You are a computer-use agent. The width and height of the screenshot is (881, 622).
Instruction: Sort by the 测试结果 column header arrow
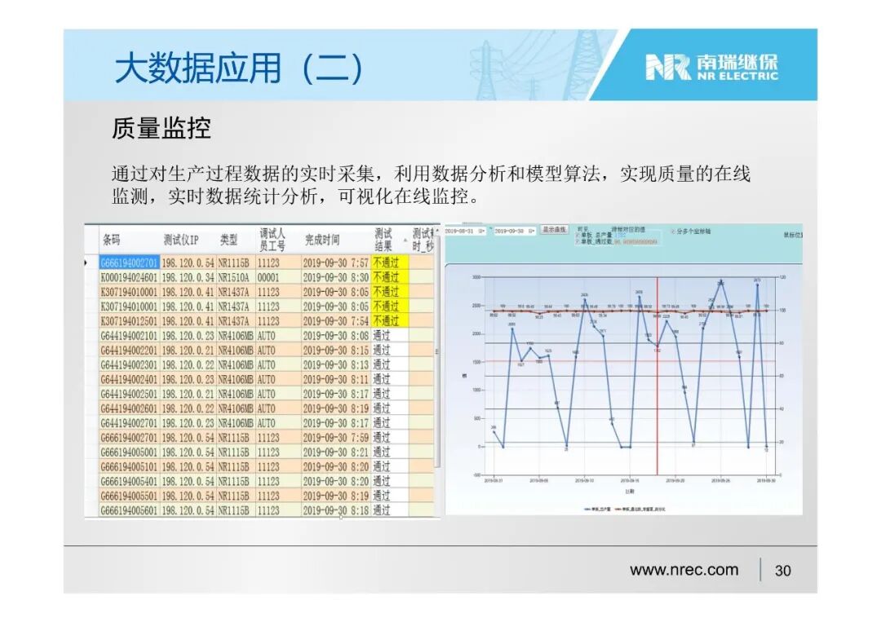[x=405, y=240]
